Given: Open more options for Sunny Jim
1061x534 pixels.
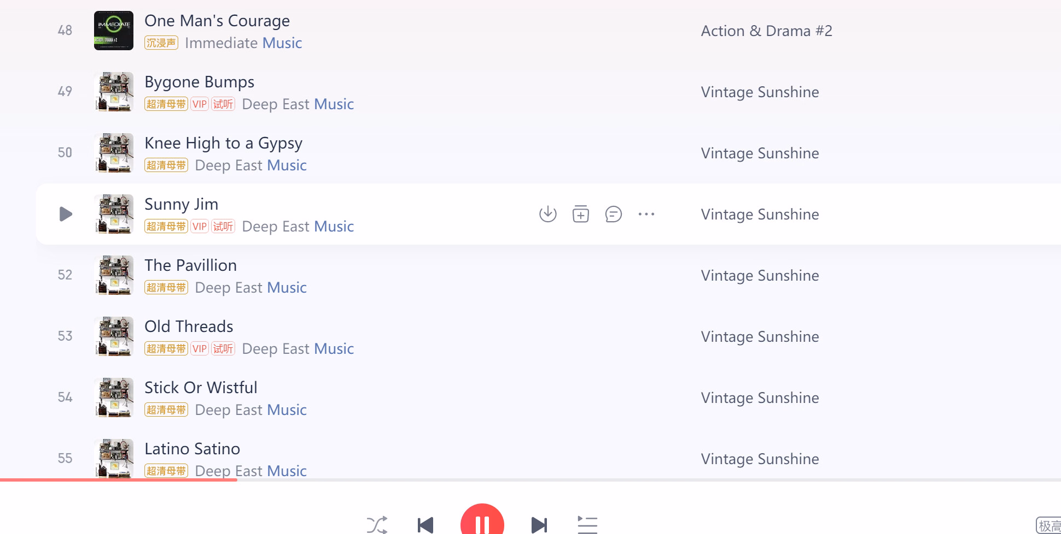Looking at the screenshot, I should pyautogui.click(x=646, y=214).
